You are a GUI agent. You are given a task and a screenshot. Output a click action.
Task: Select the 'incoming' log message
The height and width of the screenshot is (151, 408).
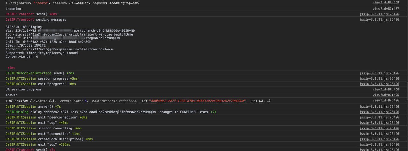click(x=13, y=9)
